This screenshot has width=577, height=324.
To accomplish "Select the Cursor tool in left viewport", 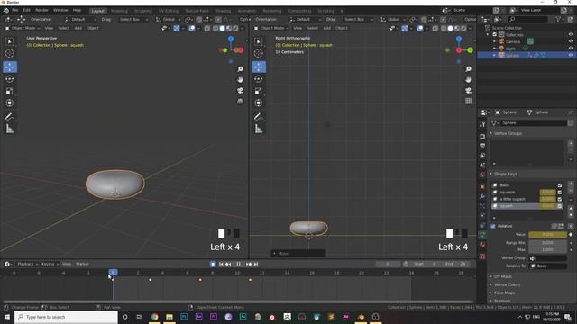I will [x=10, y=54].
